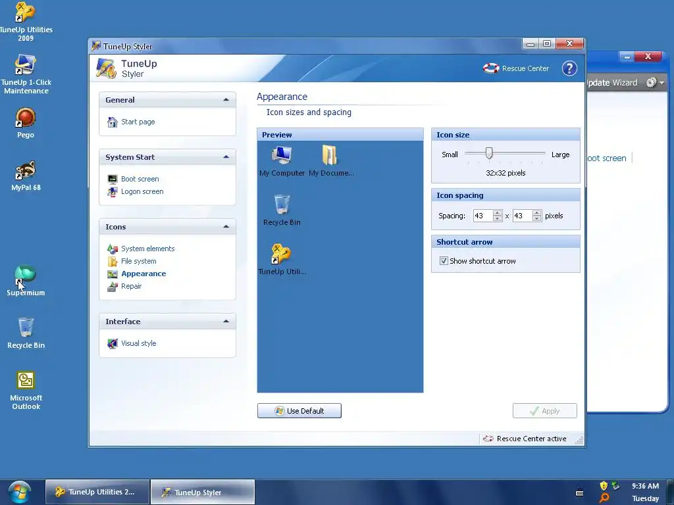Open the Help question mark button
Viewport: 674px width, 505px height.
569,68
